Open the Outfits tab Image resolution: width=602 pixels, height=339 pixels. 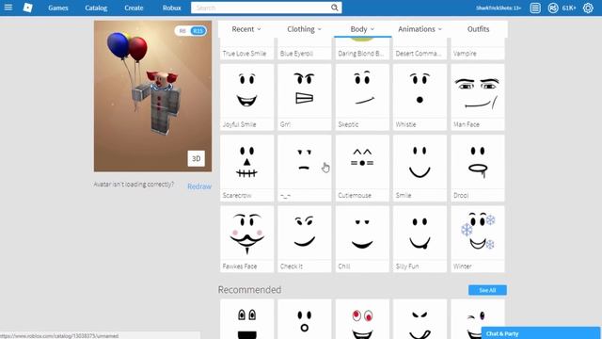[x=478, y=29]
